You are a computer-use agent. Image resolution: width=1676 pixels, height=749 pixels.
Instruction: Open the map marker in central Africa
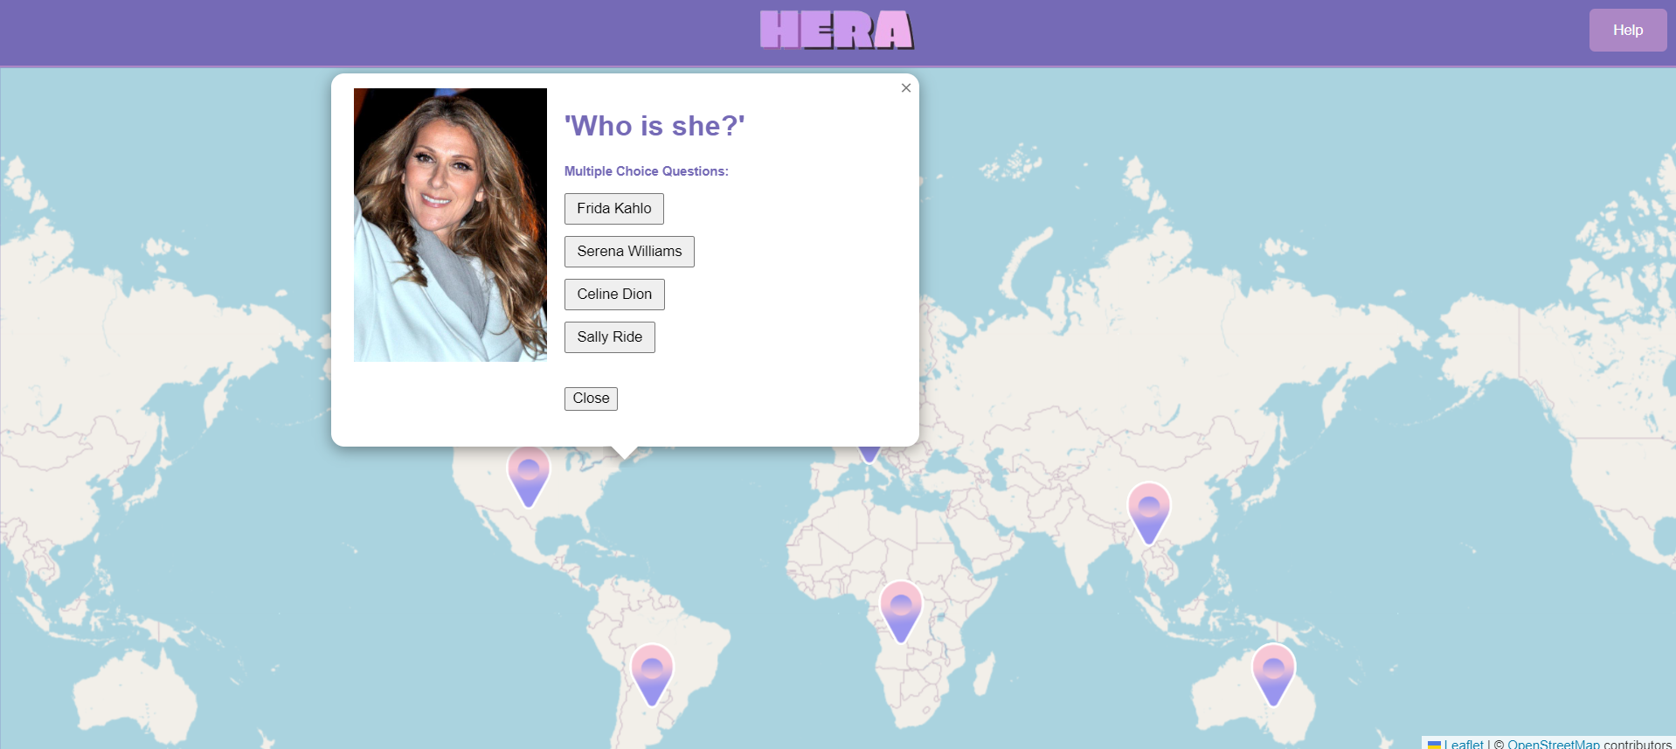[x=901, y=612]
